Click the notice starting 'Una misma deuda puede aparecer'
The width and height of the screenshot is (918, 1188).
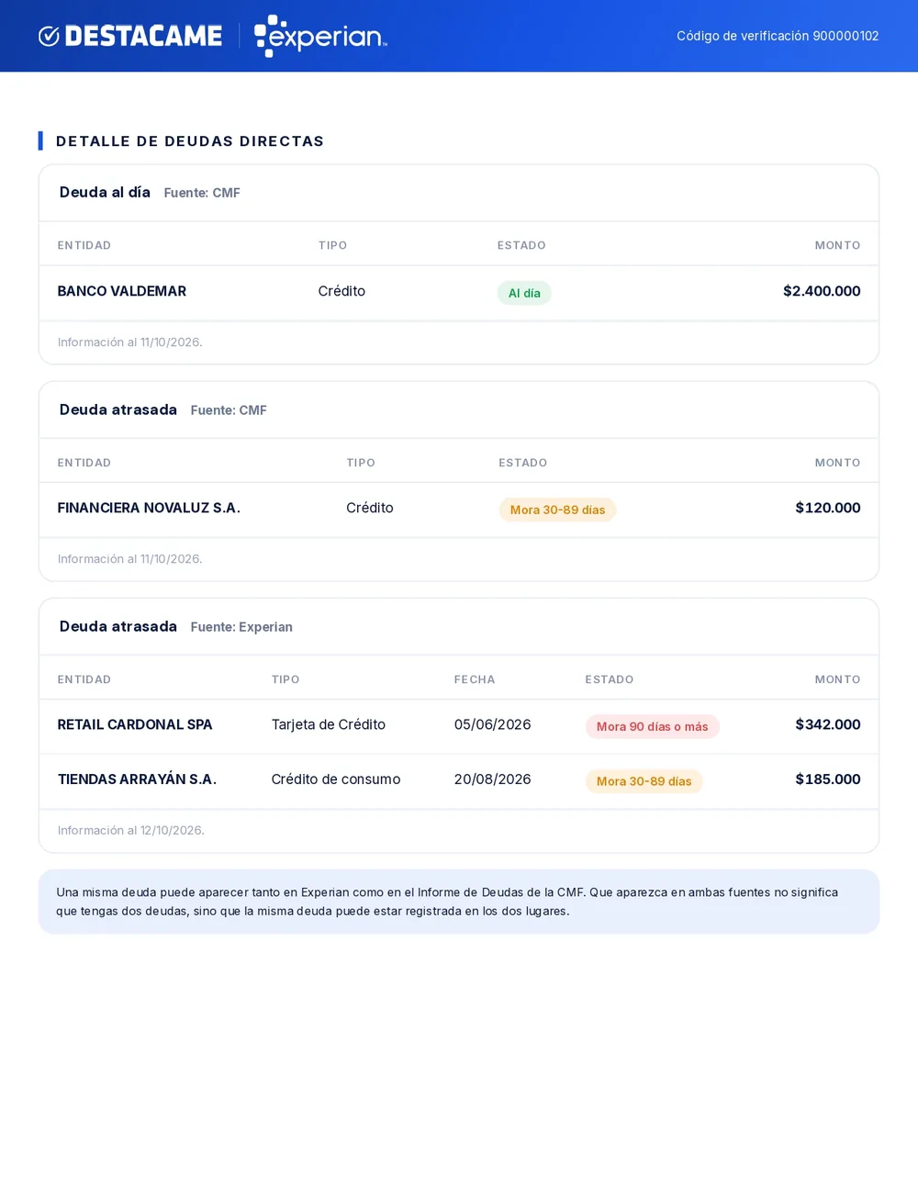tap(459, 902)
